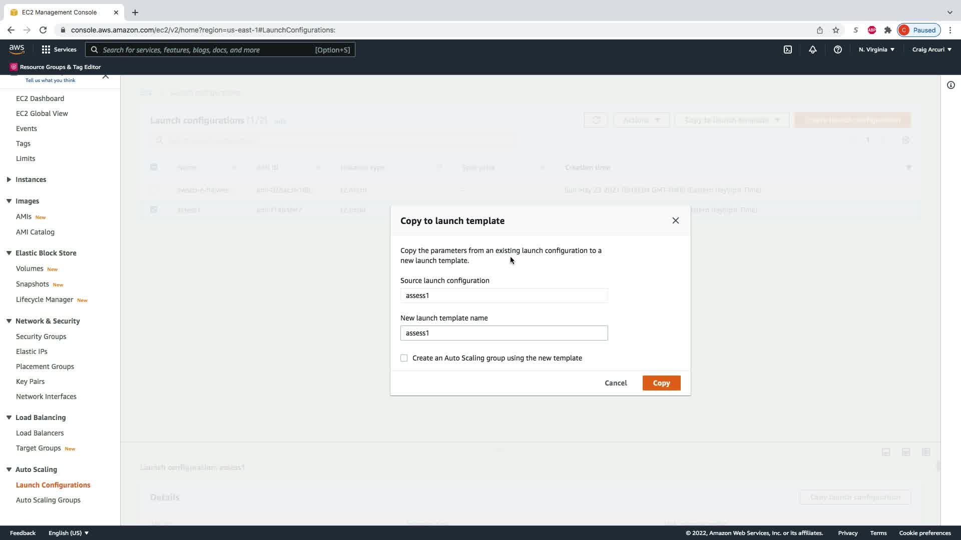Open the notifications bell
Viewport: 961px width, 540px height.
coord(813,49)
